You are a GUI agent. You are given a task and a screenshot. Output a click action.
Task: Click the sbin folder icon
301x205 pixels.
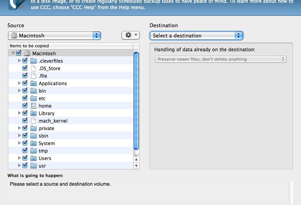pos(34,136)
